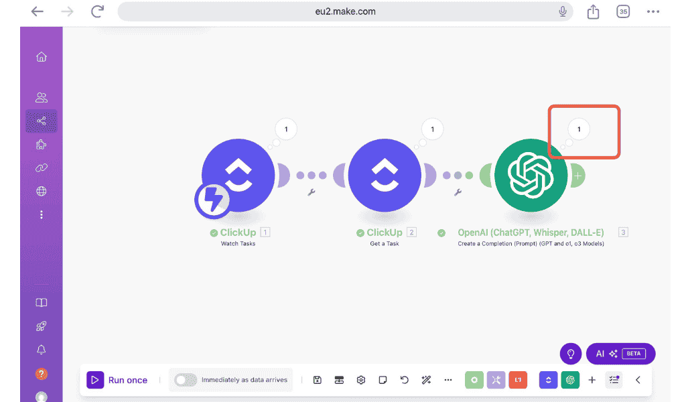Click the "Get a Task" label
Image resolution: width=686 pixels, height=402 pixels.
pyautogui.click(x=385, y=244)
